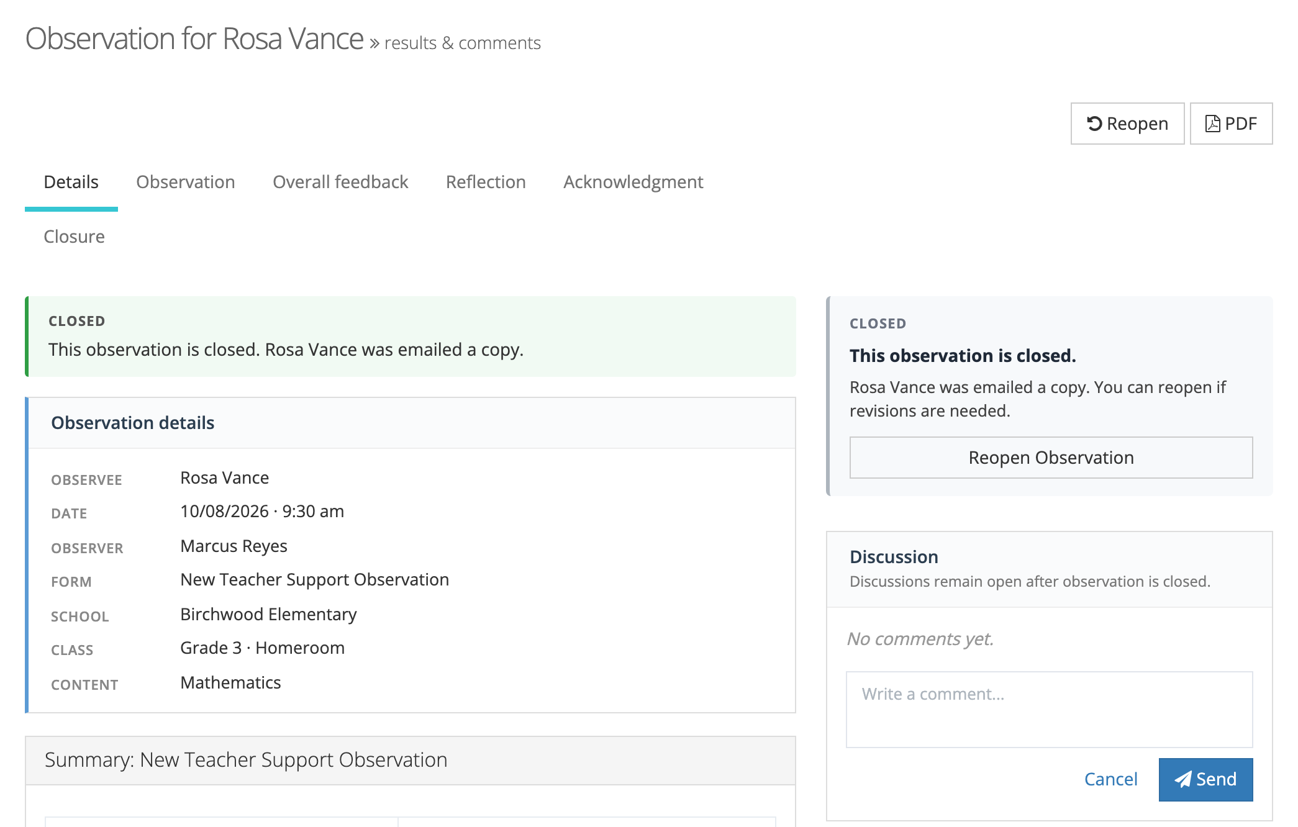The width and height of the screenshot is (1298, 827).
Task: Click the Discussions remain open after closure note
Action: click(x=1030, y=582)
